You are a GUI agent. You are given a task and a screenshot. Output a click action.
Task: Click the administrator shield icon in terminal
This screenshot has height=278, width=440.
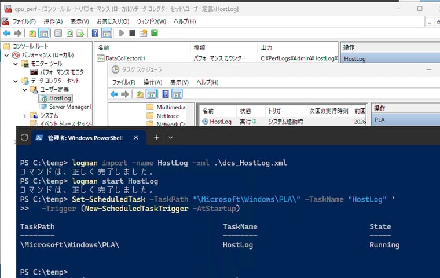pos(24,138)
